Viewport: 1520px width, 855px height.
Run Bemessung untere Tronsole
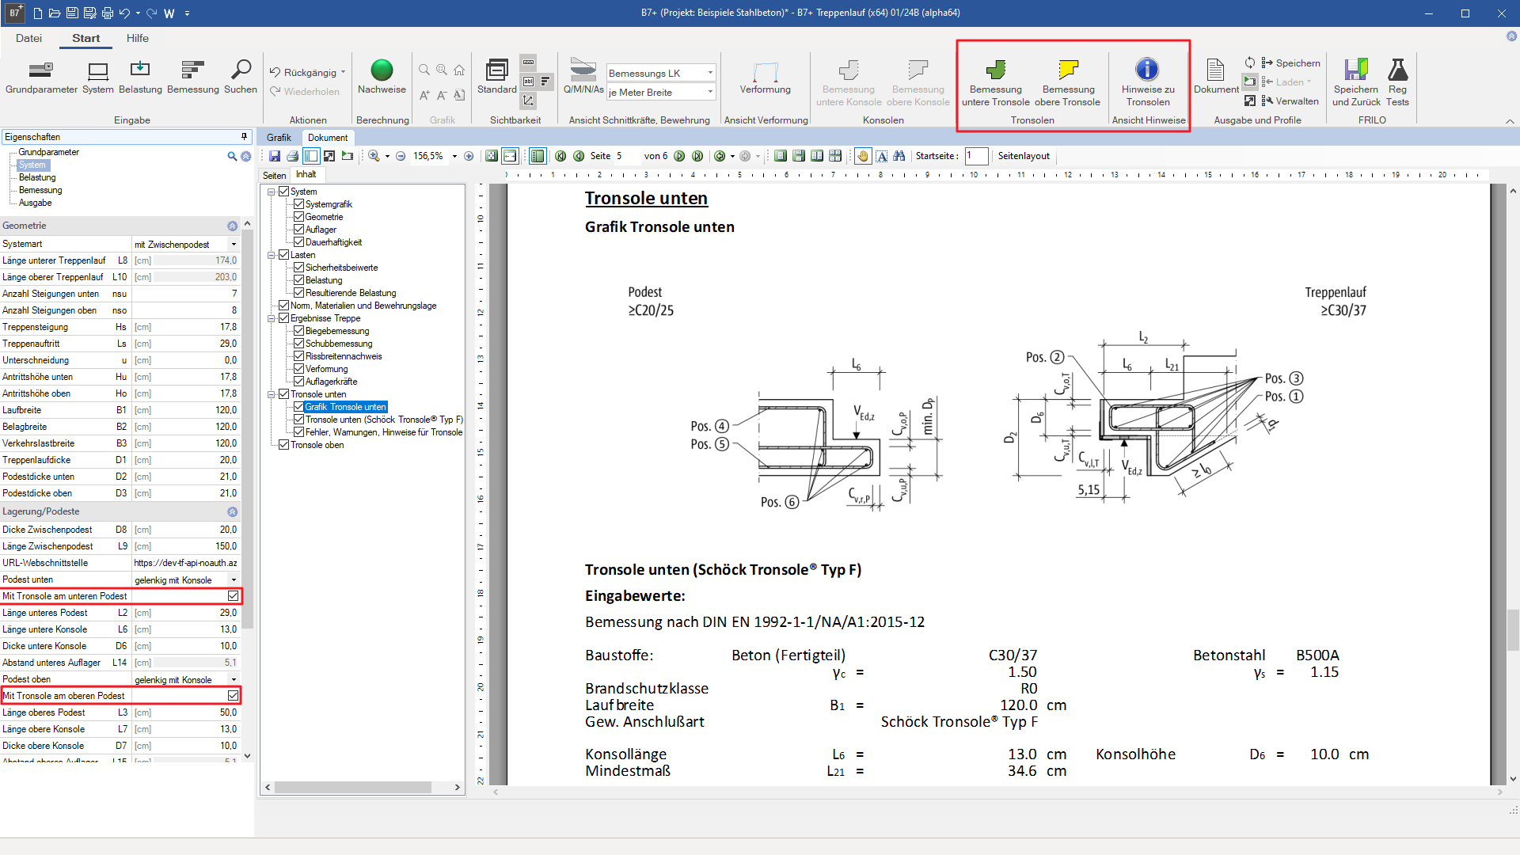pos(995,82)
